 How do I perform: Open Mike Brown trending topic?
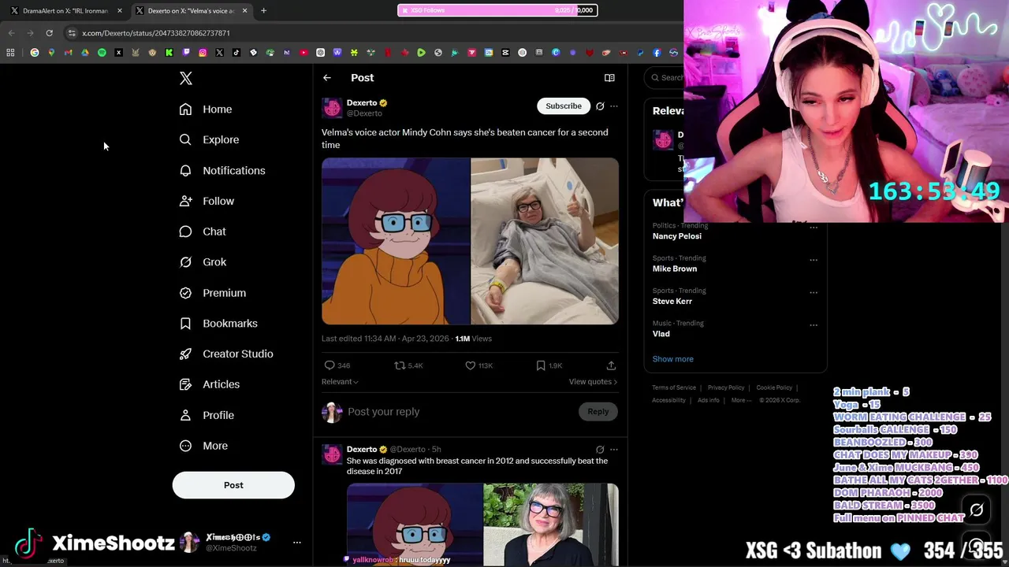[675, 269]
